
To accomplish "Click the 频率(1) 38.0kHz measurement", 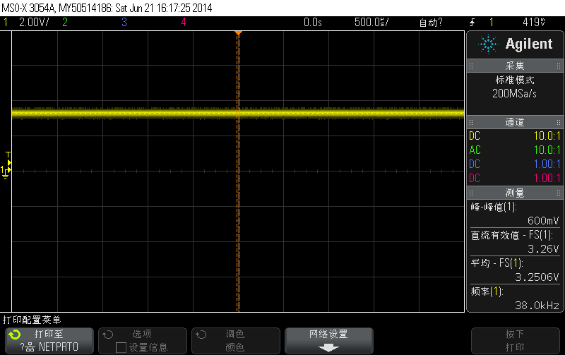I will pos(515,299).
